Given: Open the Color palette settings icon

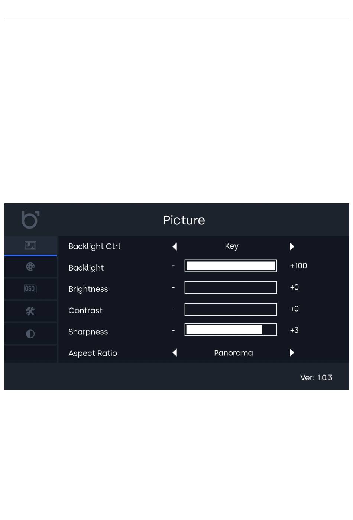Looking at the screenshot, I should tap(30, 267).
